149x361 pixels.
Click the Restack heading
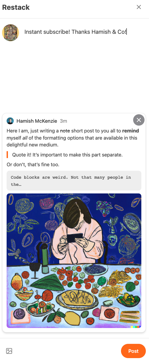pos(16,7)
